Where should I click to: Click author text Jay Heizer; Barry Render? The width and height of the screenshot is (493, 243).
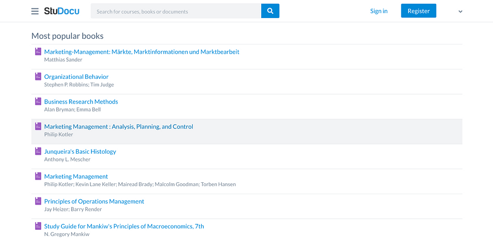[x=73, y=210]
